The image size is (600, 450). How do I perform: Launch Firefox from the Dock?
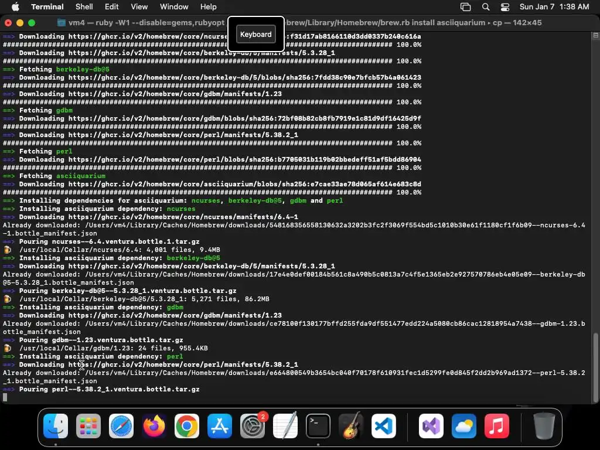click(154, 425)
